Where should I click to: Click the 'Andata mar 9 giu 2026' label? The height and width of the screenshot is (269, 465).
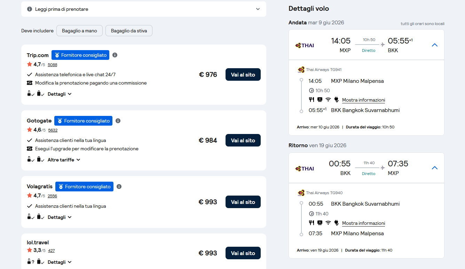click(x=316, y=23)
